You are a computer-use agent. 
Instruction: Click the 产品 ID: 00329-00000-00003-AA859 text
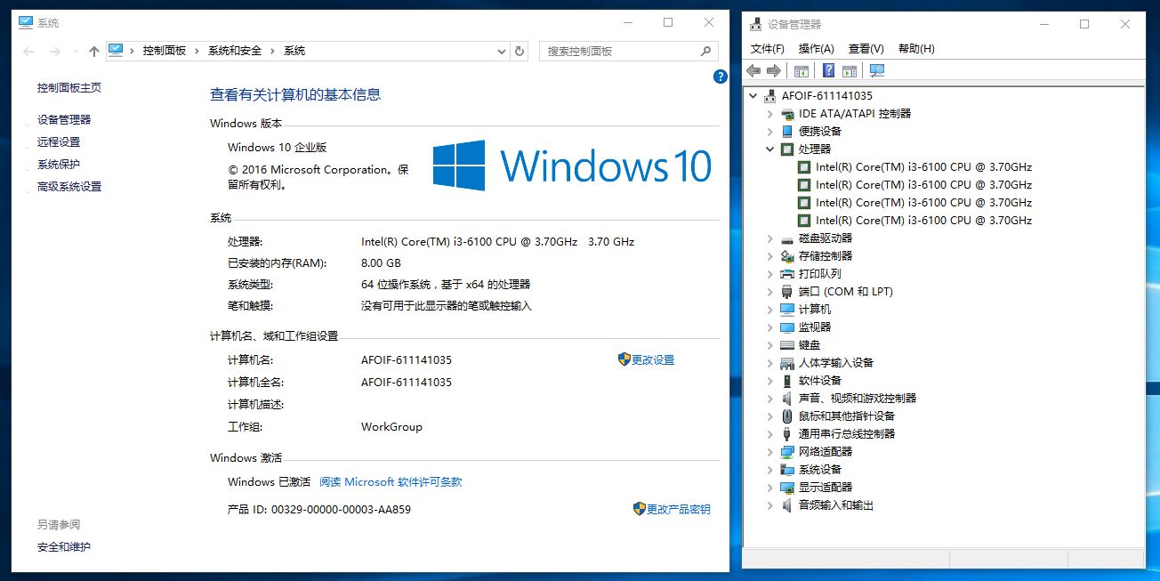coord(319,509)
